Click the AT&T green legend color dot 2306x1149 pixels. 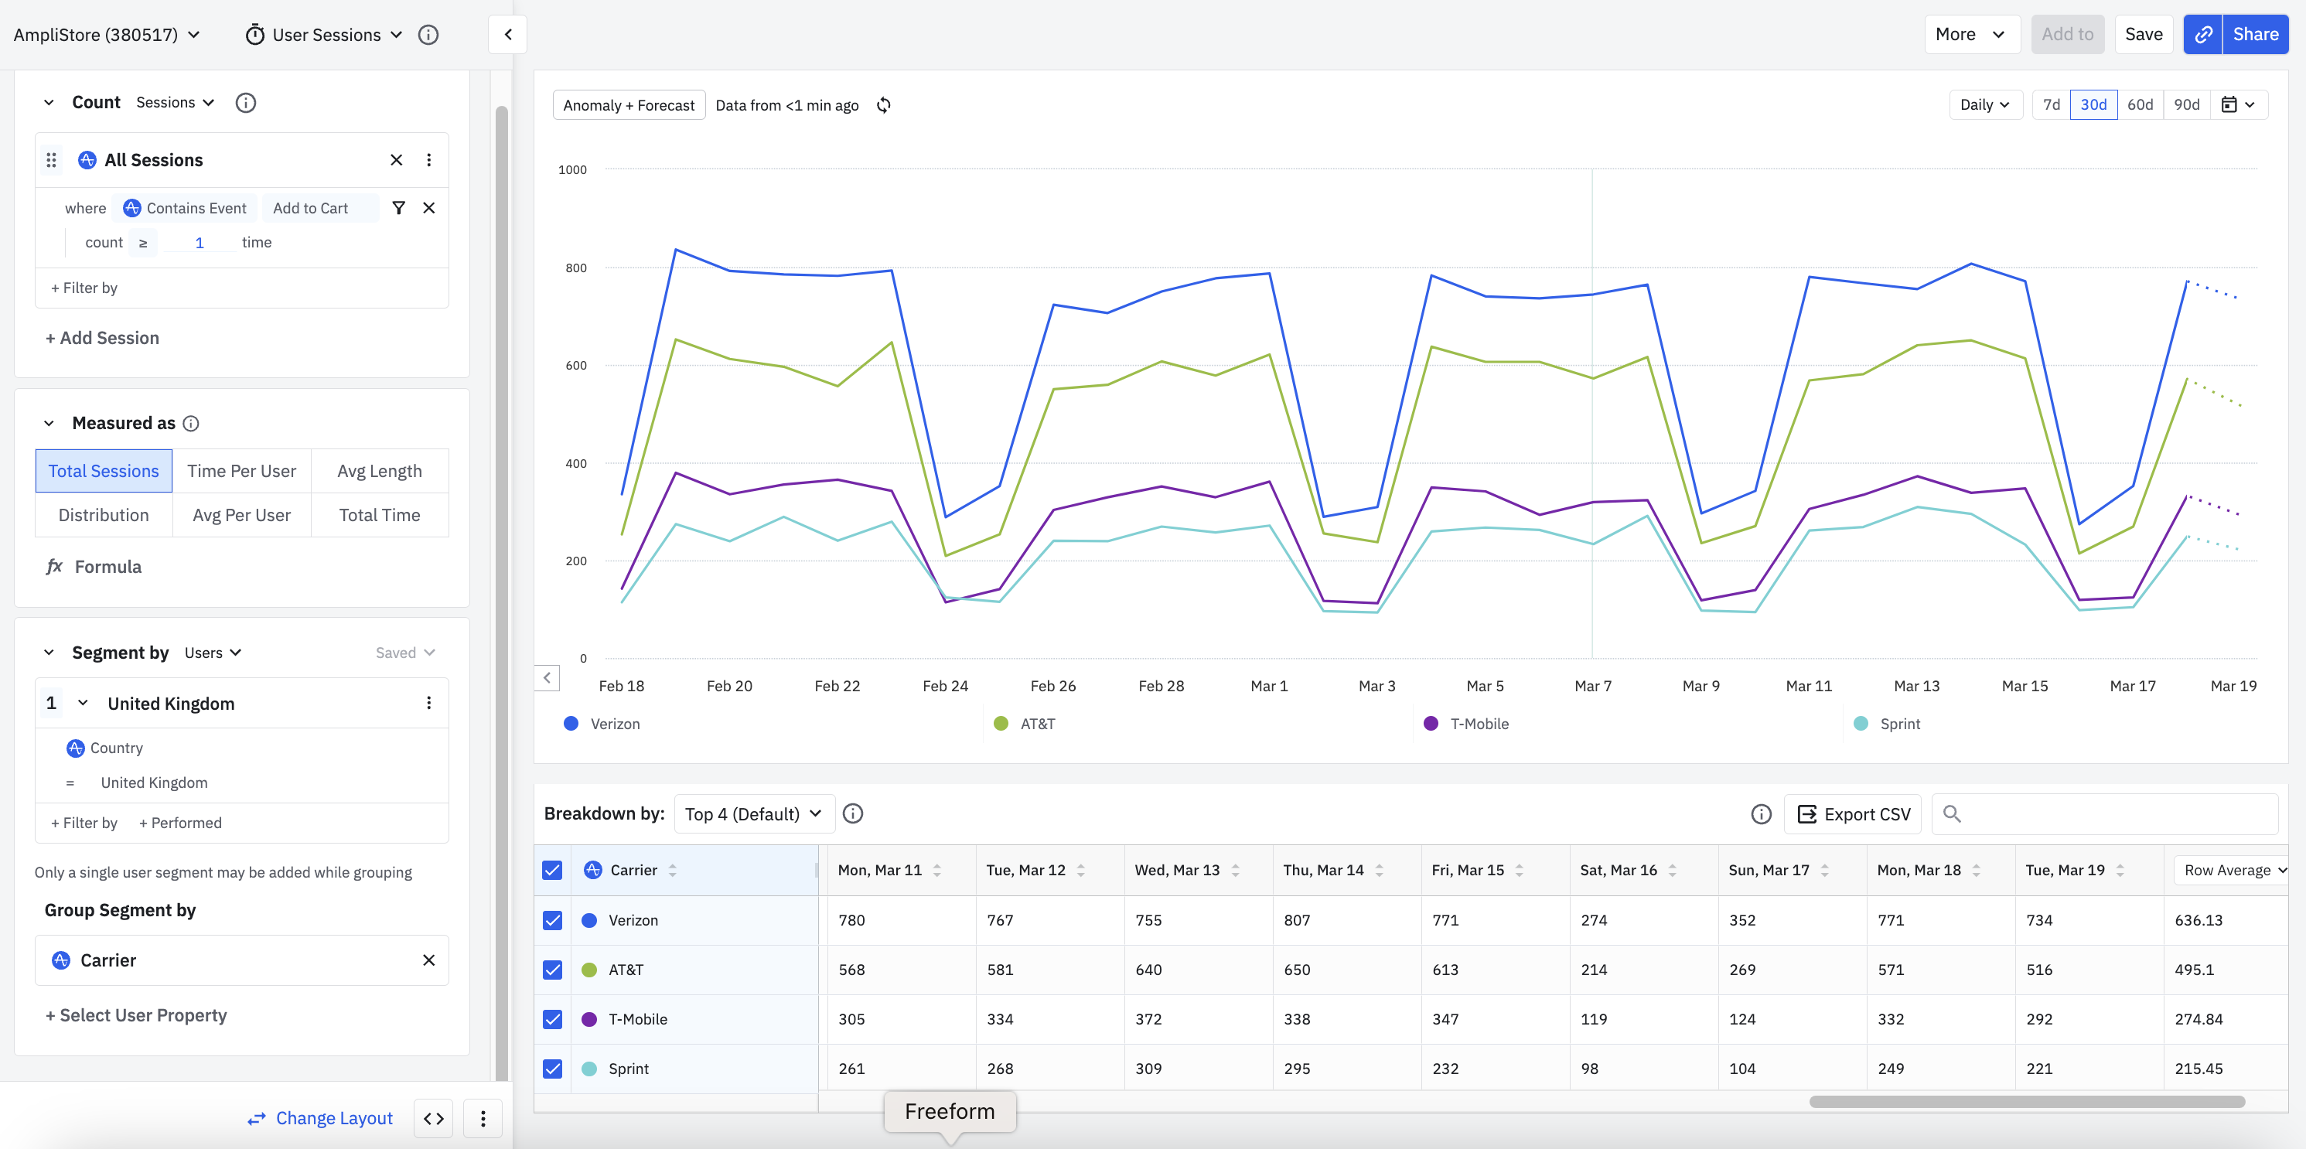1001,723
